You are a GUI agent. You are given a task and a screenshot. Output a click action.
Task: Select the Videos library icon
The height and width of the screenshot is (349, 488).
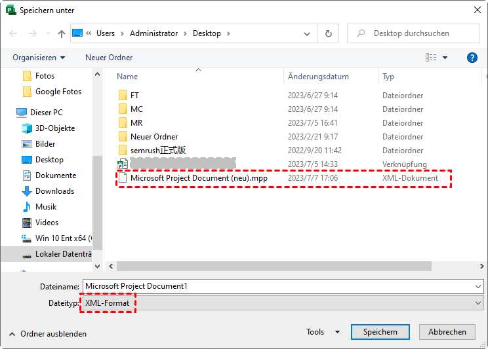coord(27,223)
